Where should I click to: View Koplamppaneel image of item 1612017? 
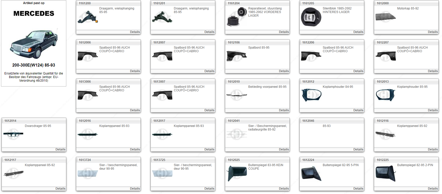point(162,134)
